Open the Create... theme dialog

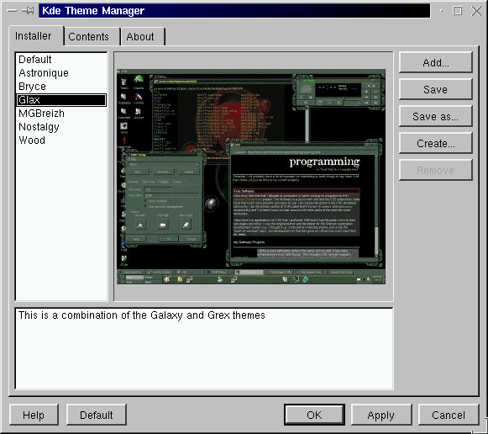[436, 143]
